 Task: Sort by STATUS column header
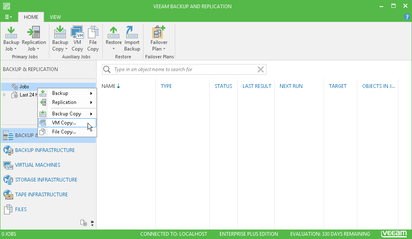click(223, 86)
